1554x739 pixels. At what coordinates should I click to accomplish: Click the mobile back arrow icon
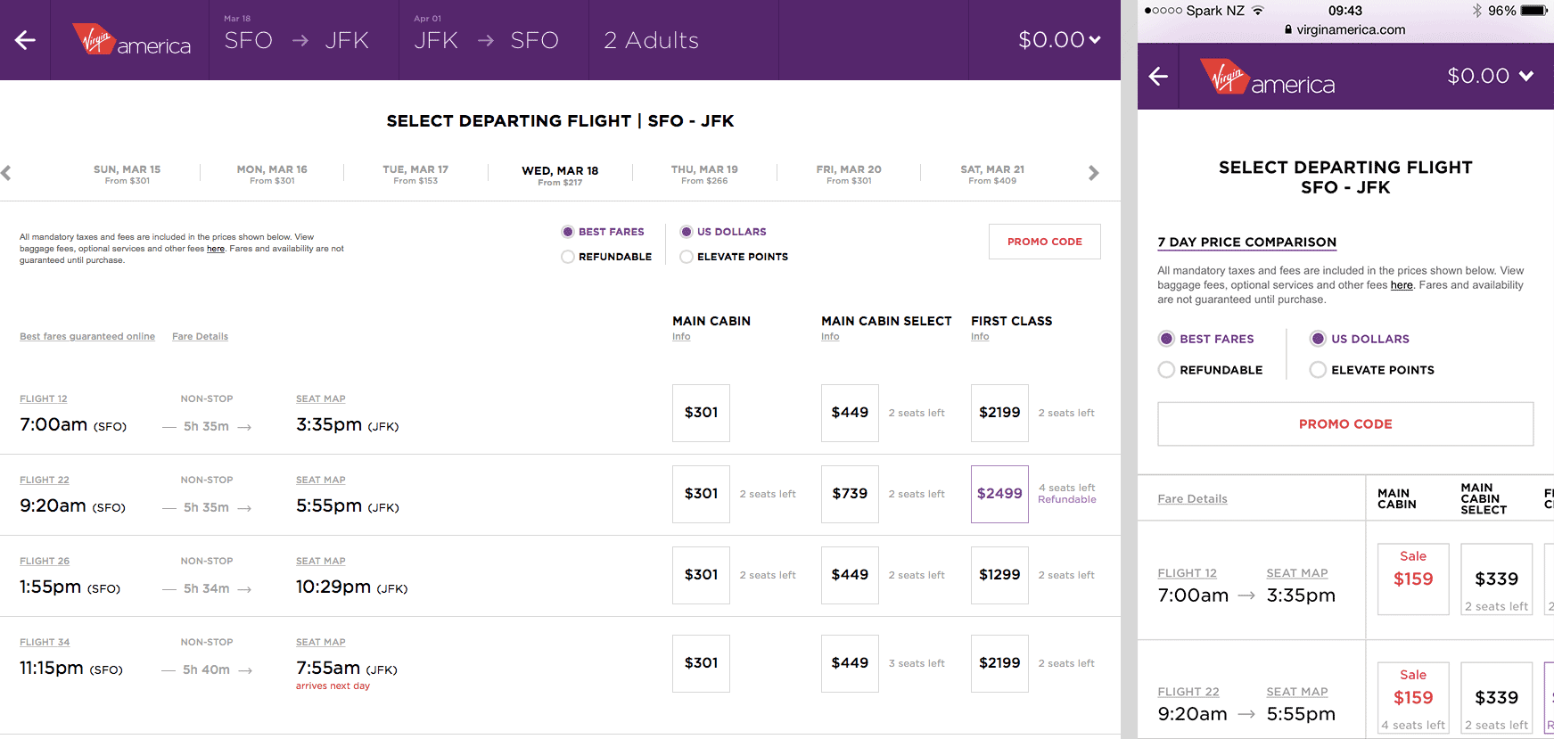pyautogui.click(x=1158, y=77)
